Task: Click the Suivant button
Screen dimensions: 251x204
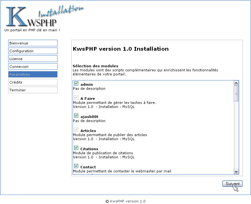Action: coord(233,184)
